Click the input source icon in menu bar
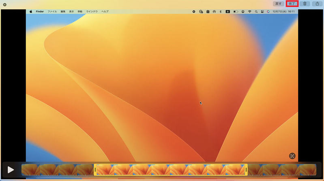 tap(228, 12)
